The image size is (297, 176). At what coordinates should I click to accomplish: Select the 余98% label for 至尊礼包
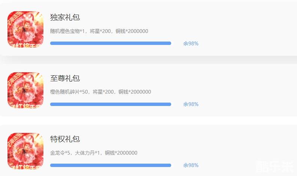[191, 104]
